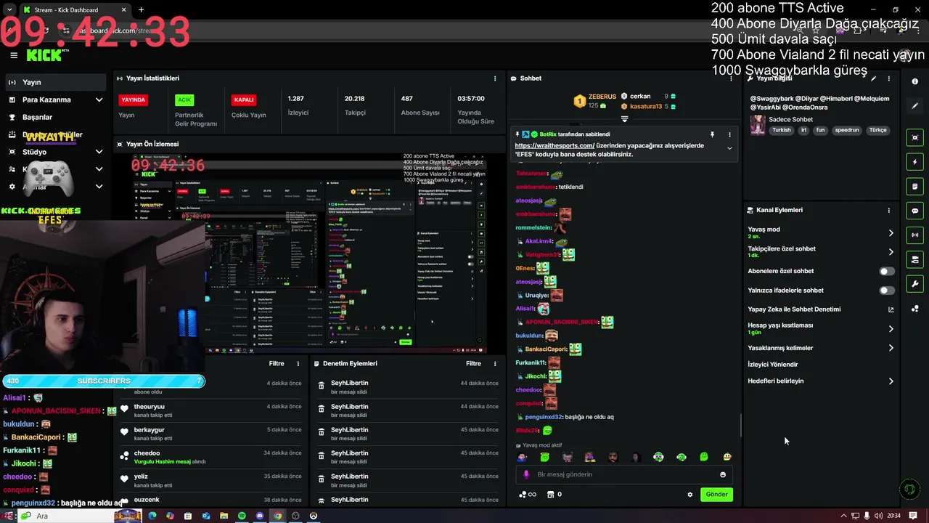Open the hamburger menu beside Kick logo
929x523 pixels.
coord(14,55)
